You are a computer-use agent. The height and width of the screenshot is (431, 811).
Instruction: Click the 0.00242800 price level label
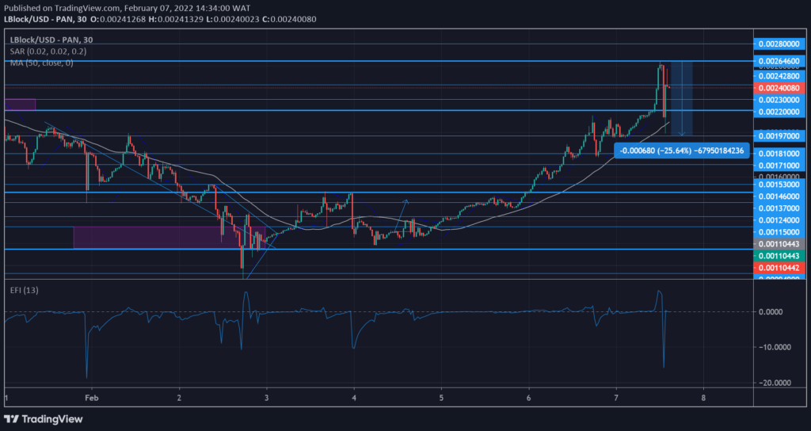(x=779, y=76)
